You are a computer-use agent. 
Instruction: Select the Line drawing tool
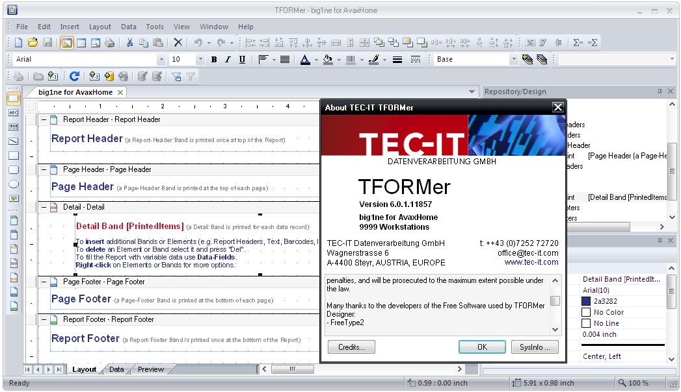coord(14,141)
